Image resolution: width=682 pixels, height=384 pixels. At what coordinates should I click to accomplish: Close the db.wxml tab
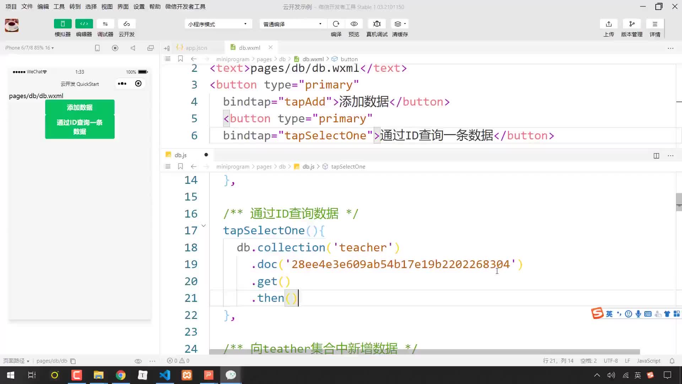(x=271, y=47)
